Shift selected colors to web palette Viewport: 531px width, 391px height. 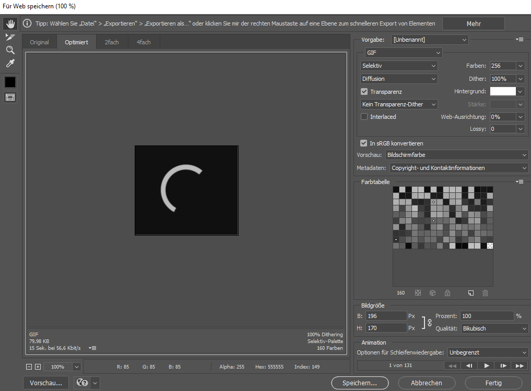click(x=432, y=293)
